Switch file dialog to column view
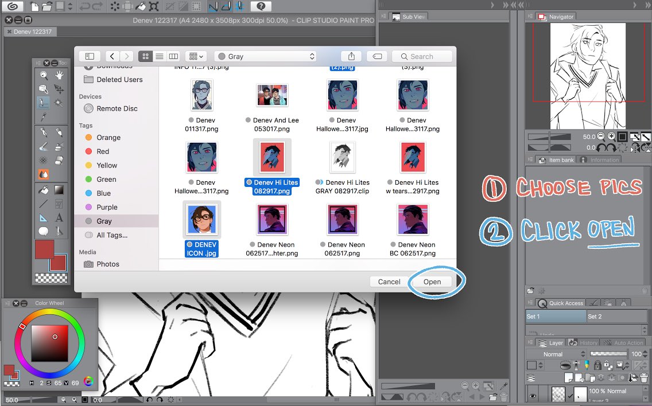 173,56
